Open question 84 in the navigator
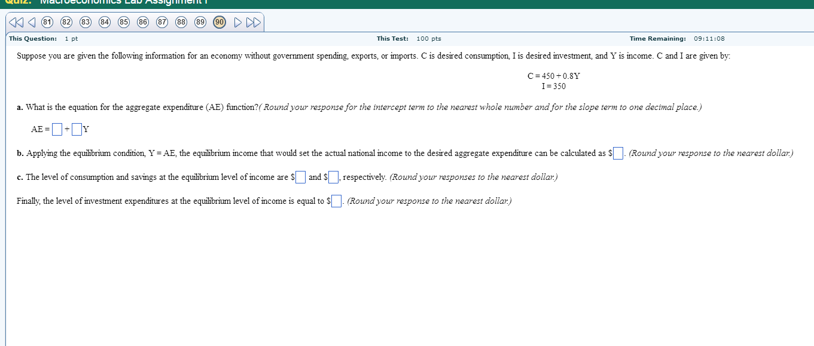The height and width of the screenshot is (346, 814). tap(103, 22)
